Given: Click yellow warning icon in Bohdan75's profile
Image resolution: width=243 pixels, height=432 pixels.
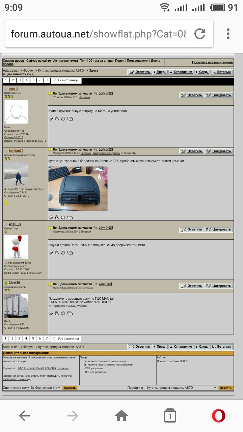Looking at the screenshot, I should [x=6, y=203].
